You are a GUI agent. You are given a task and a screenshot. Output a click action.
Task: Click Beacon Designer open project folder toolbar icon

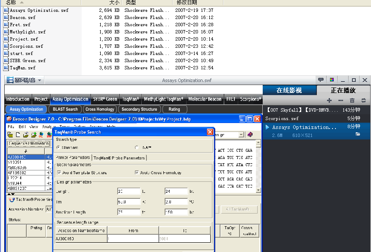click(x=10, y=135)
